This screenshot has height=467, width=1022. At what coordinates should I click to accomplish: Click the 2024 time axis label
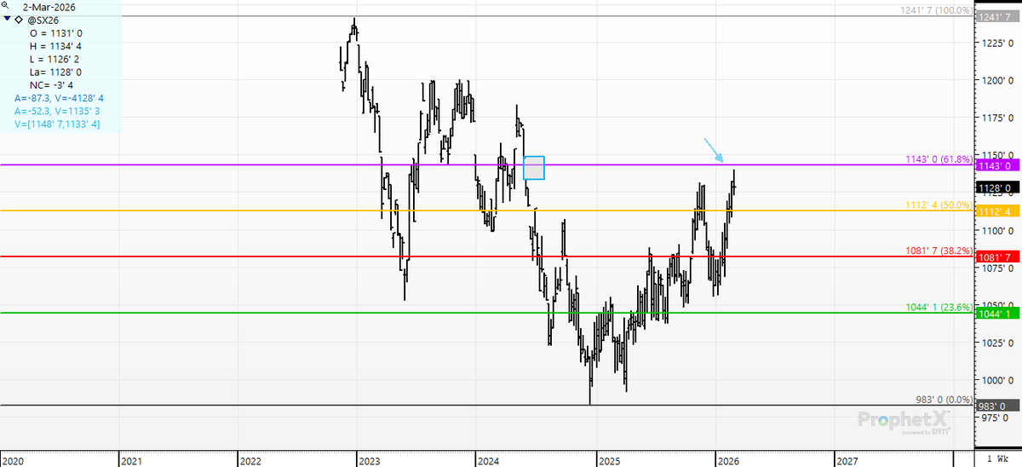[x=490, y=461]
